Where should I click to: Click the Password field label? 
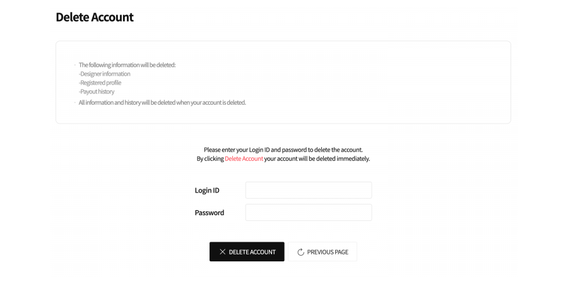pyautogui.click(x=209, y=213)
